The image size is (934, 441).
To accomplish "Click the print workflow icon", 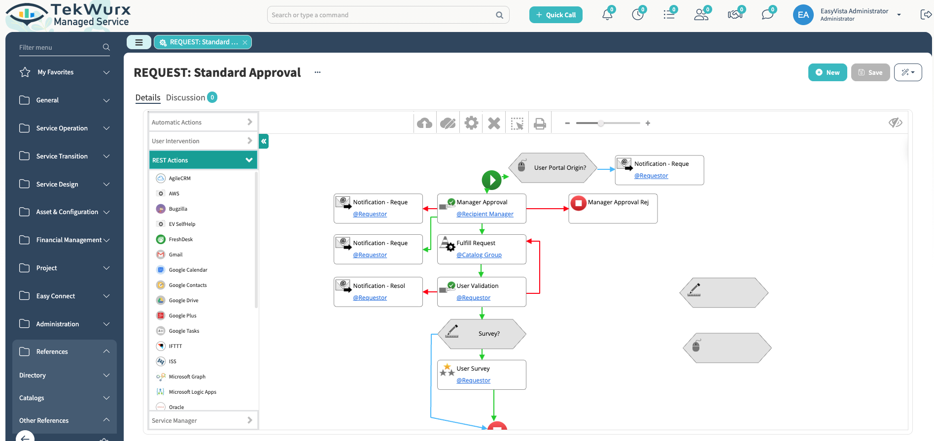I will click(x=540, y=123).
